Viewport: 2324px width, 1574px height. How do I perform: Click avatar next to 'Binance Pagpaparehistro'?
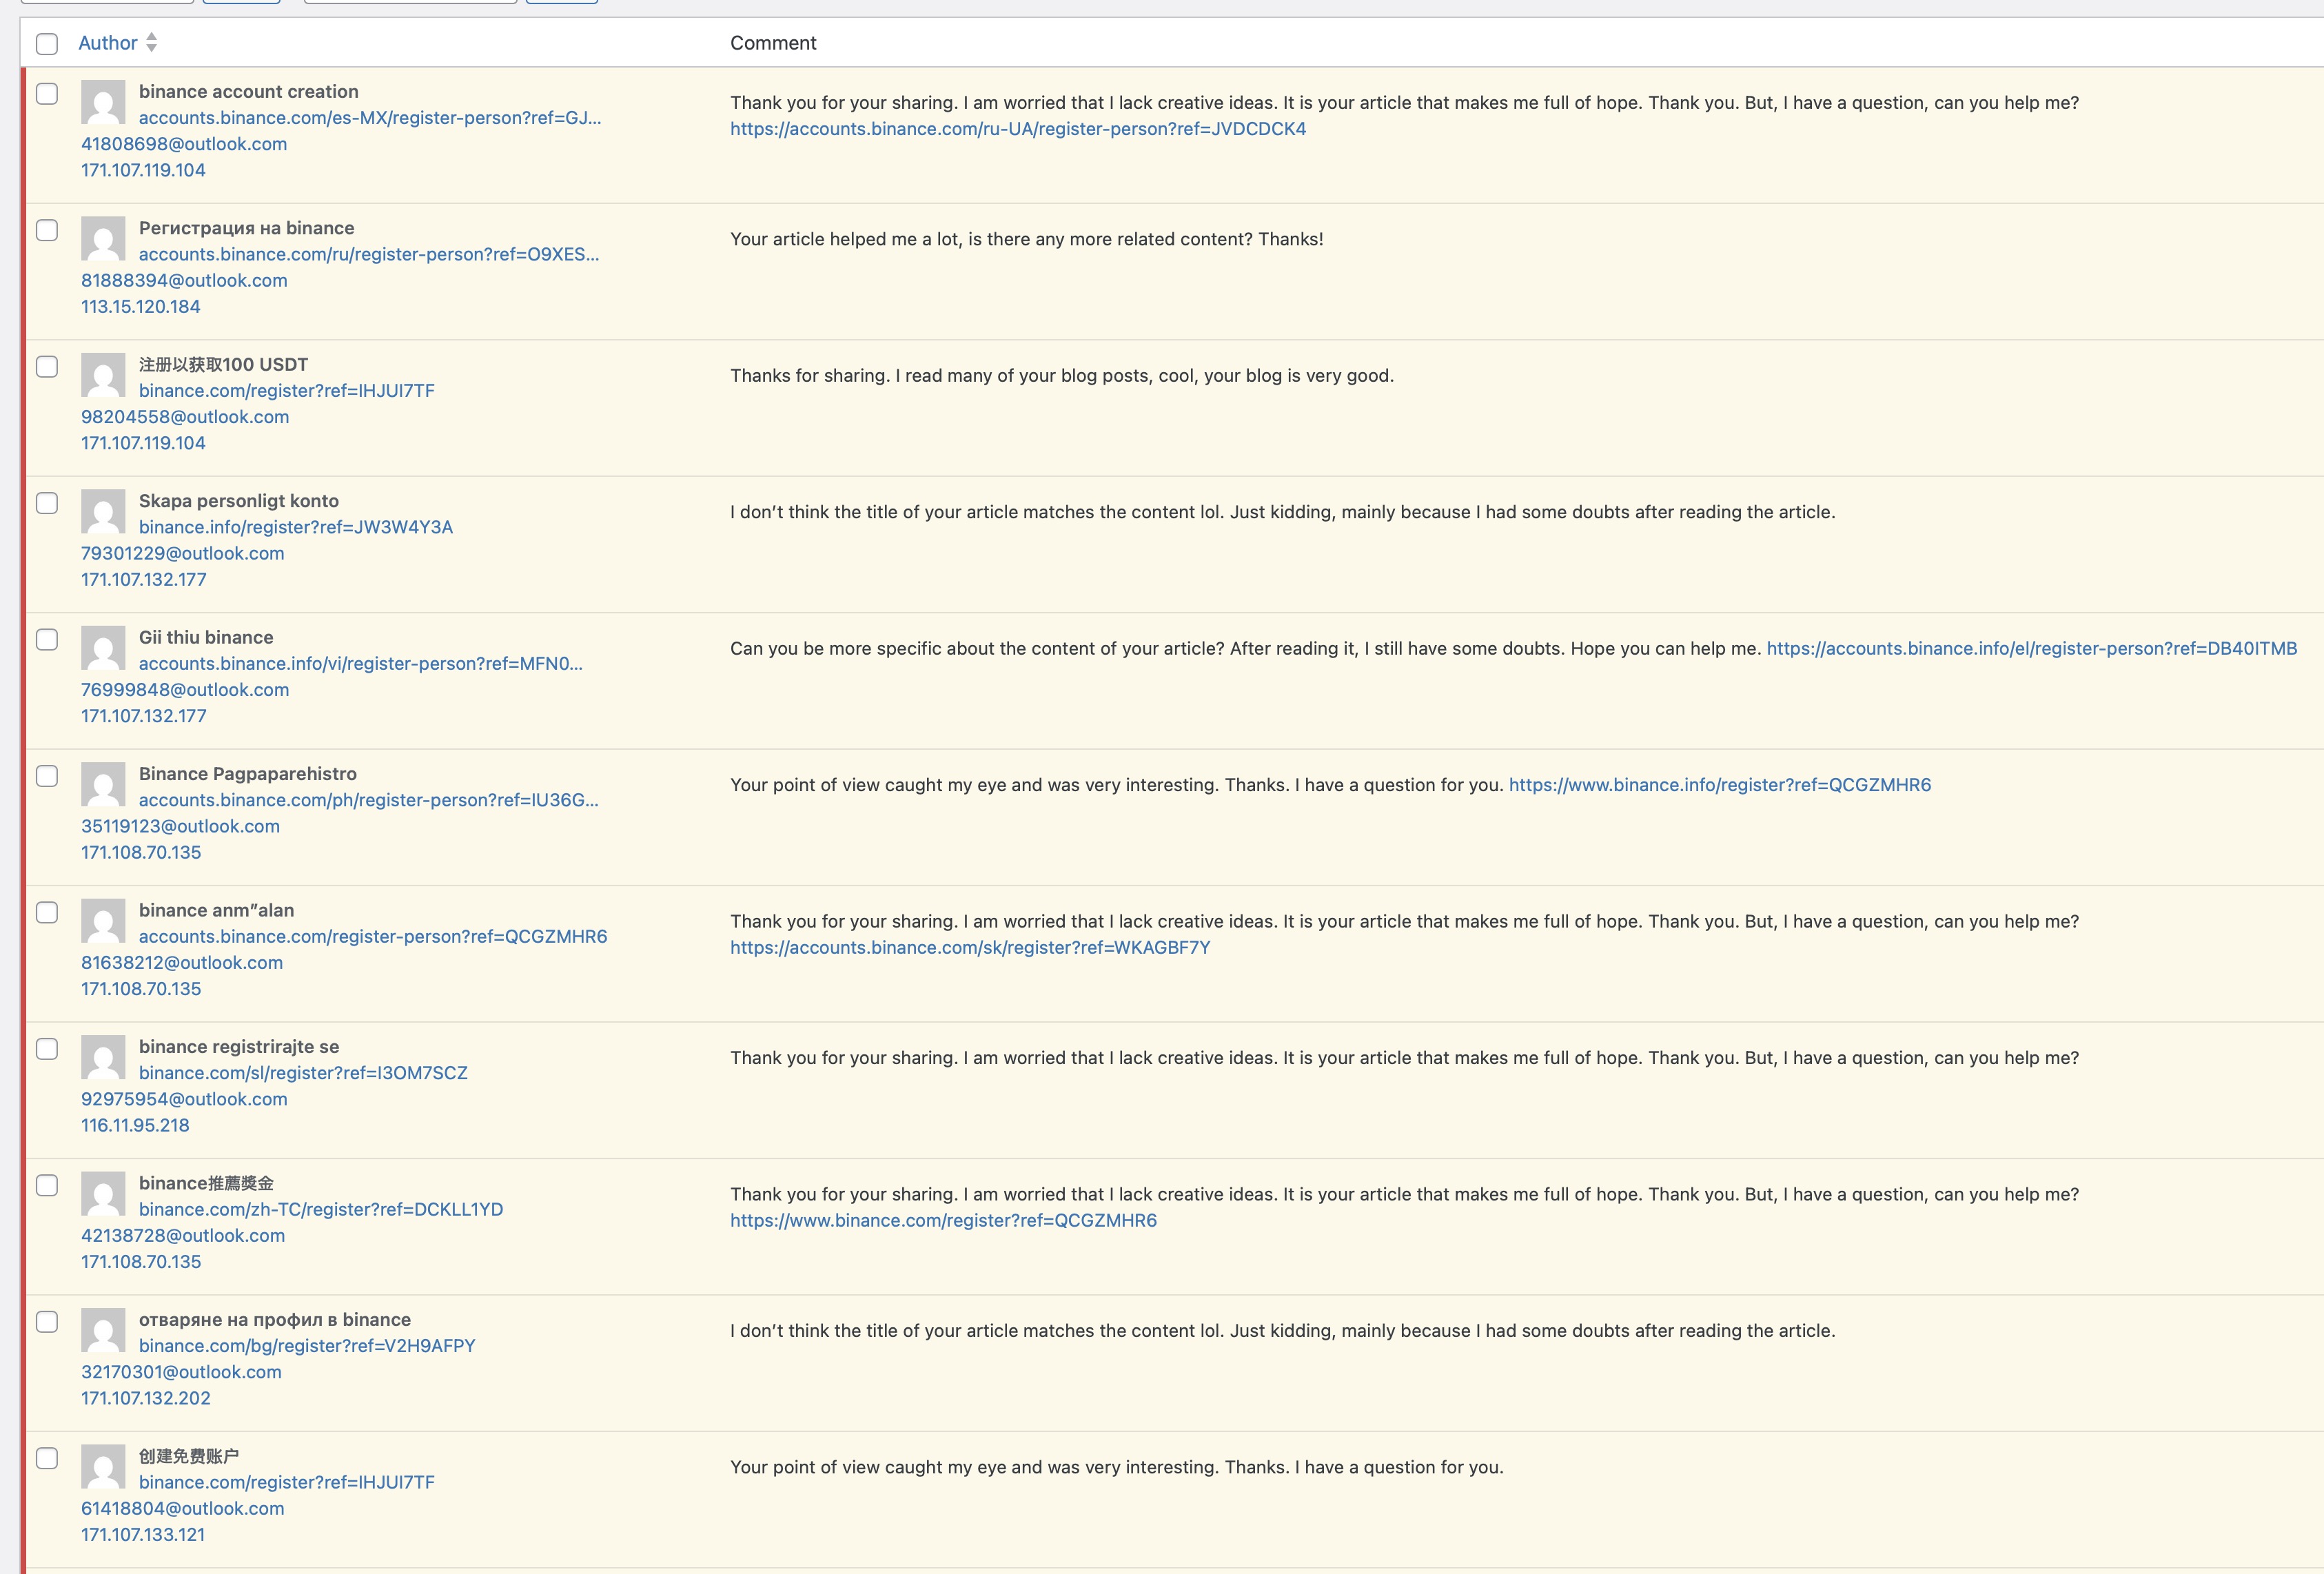[103, 785]
